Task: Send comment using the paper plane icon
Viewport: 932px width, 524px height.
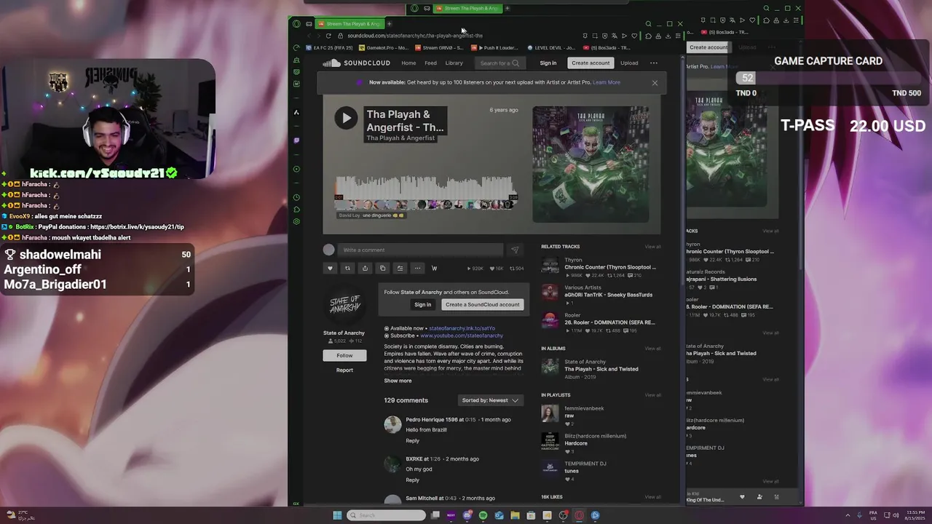Action: point(515,250)
